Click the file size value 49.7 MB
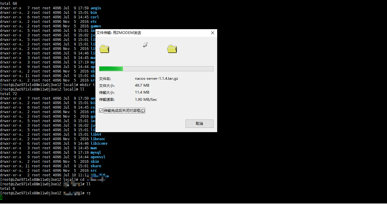 [x=142, y=85]
